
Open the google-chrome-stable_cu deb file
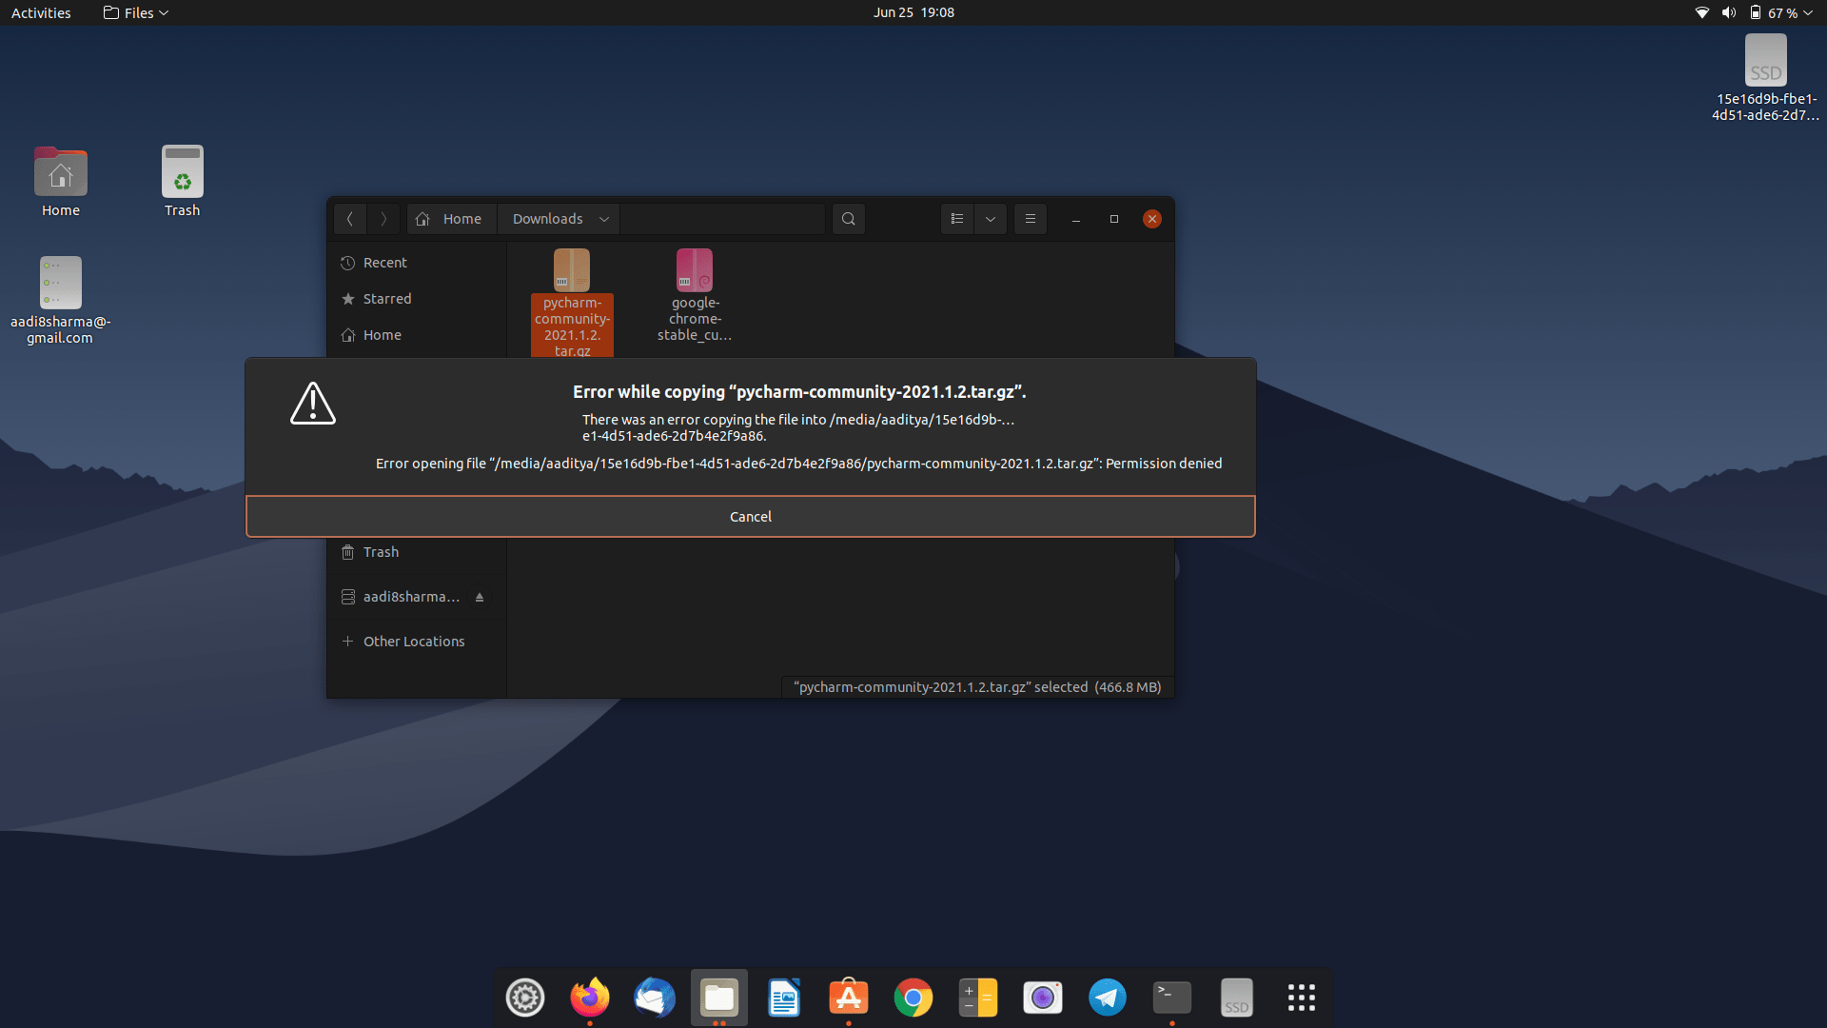695,270
